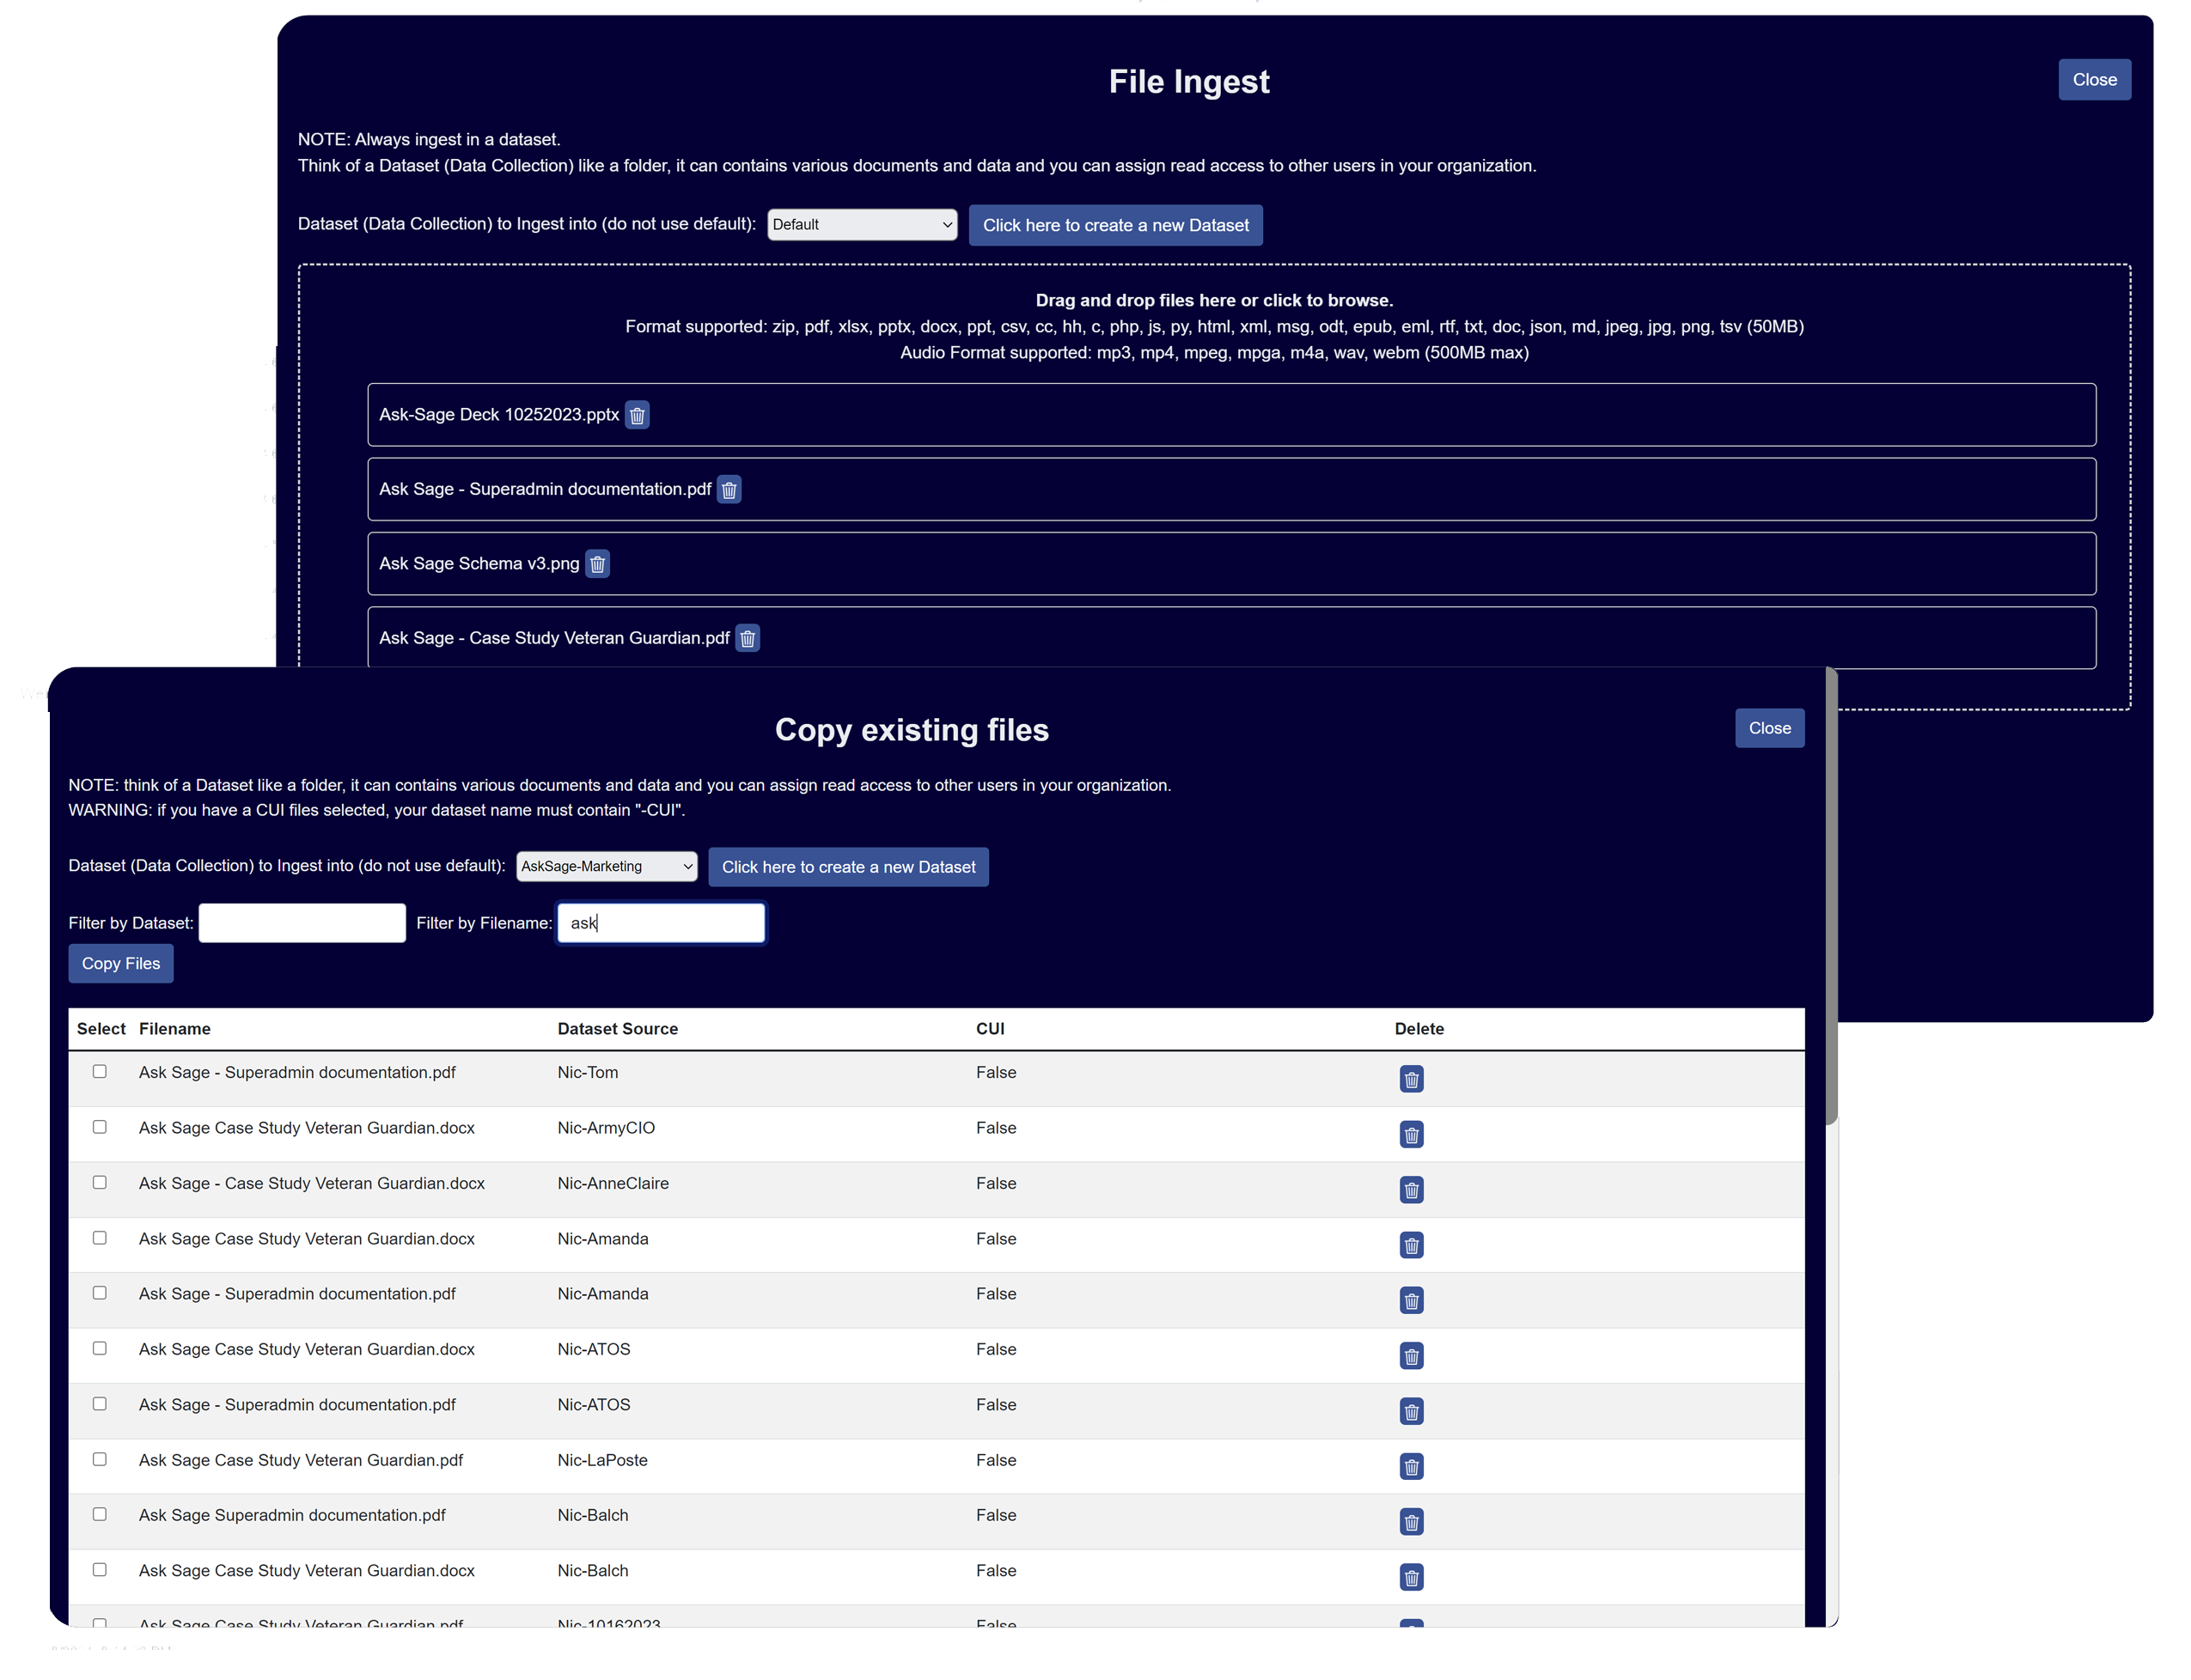Close the Copy existing files dialog
2191x1680 pixels.
point(1769,728)
